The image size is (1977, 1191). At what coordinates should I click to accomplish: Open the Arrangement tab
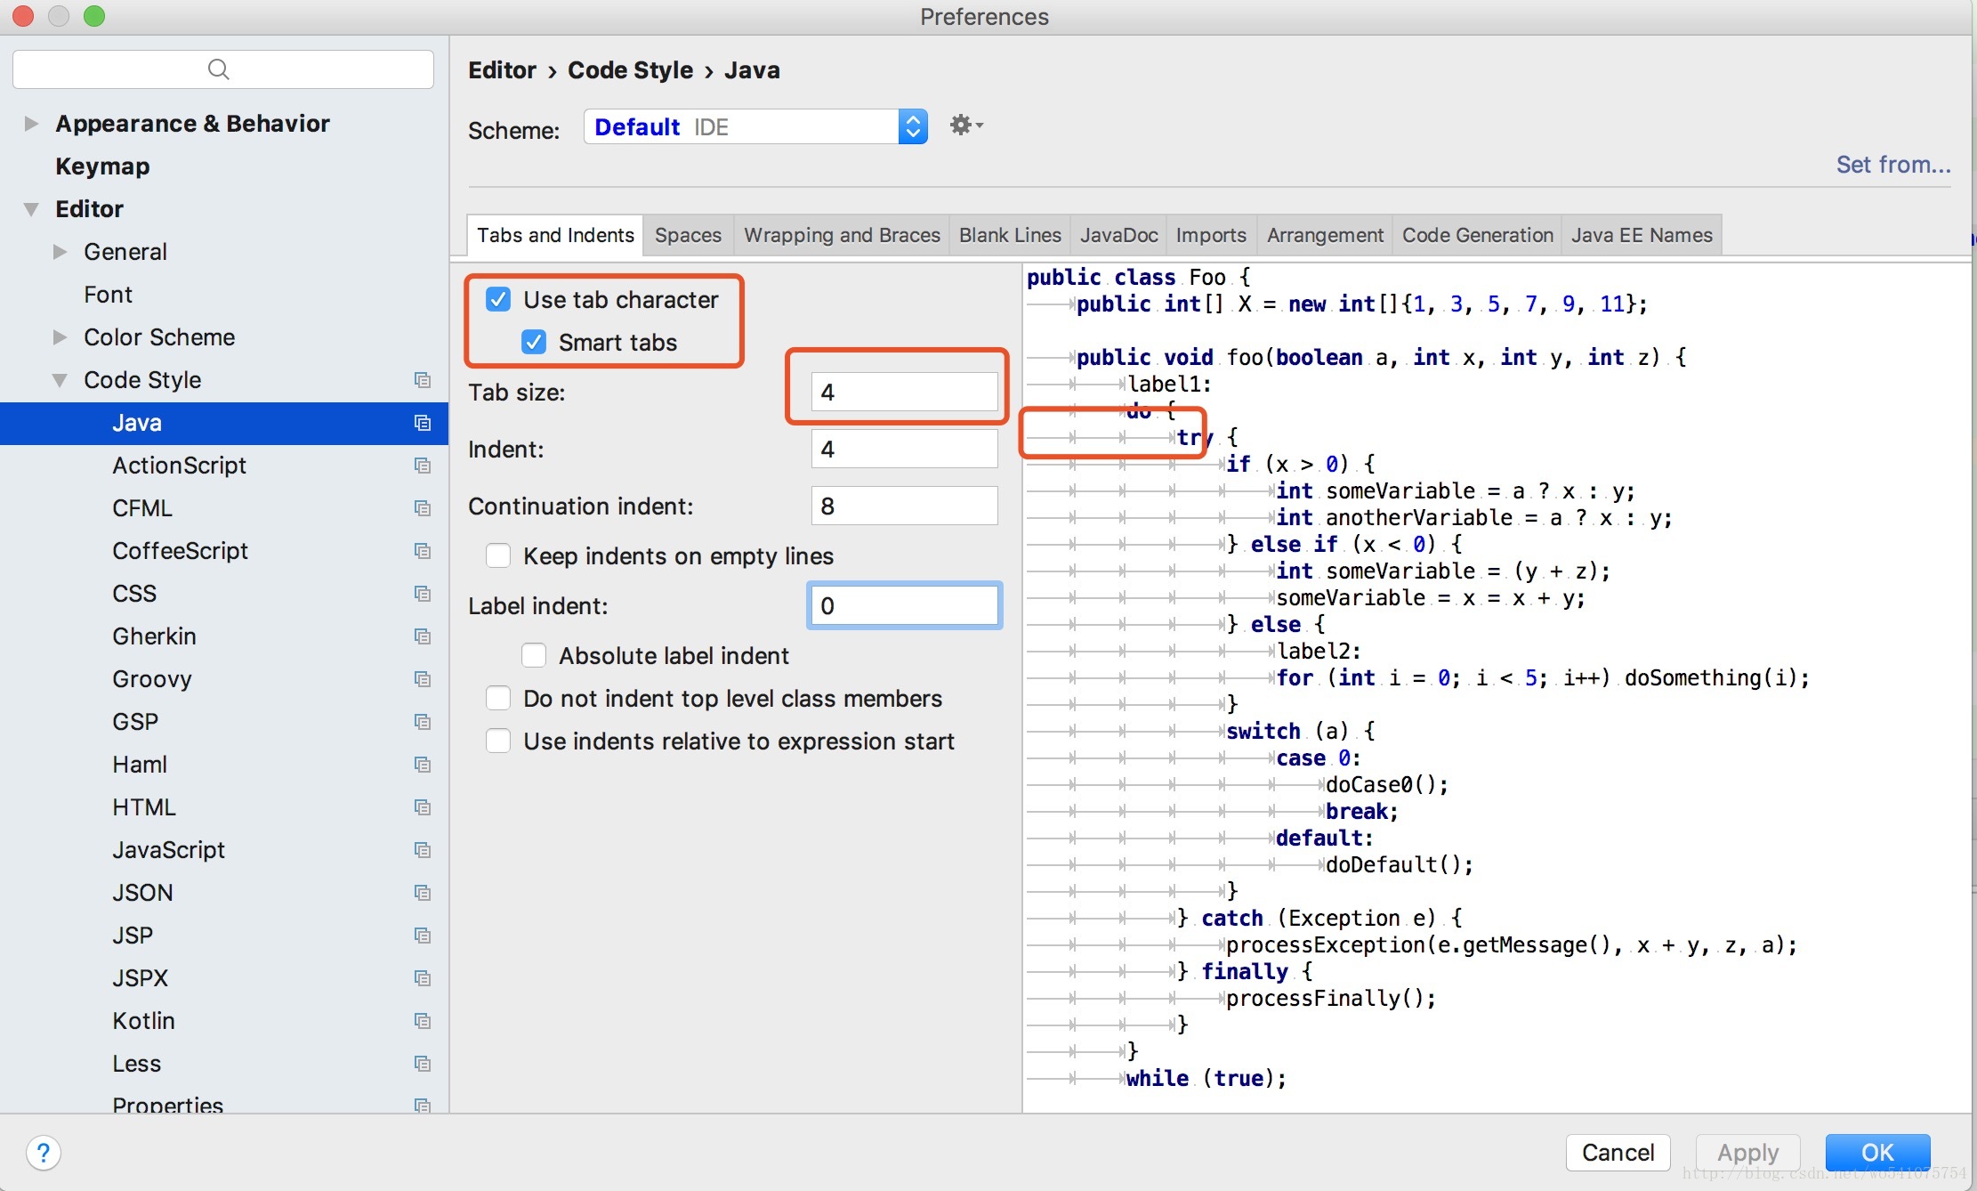(x=1325, y=235)
